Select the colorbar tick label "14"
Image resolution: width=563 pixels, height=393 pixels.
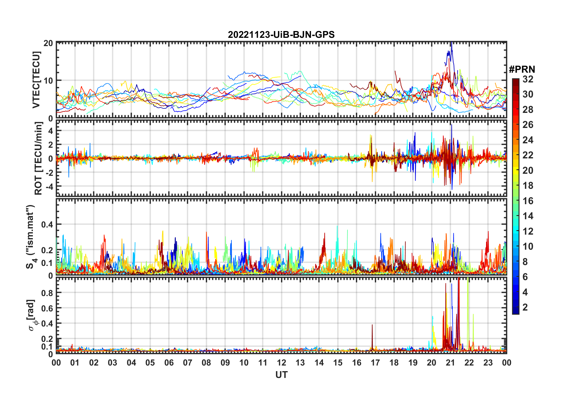point(528,216)
